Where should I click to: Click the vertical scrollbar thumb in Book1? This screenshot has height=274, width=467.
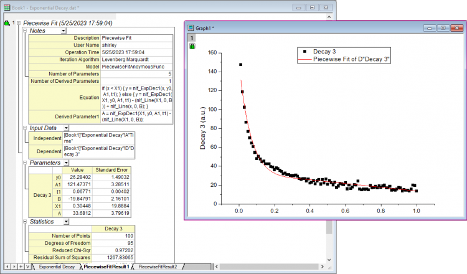(329, 227)
